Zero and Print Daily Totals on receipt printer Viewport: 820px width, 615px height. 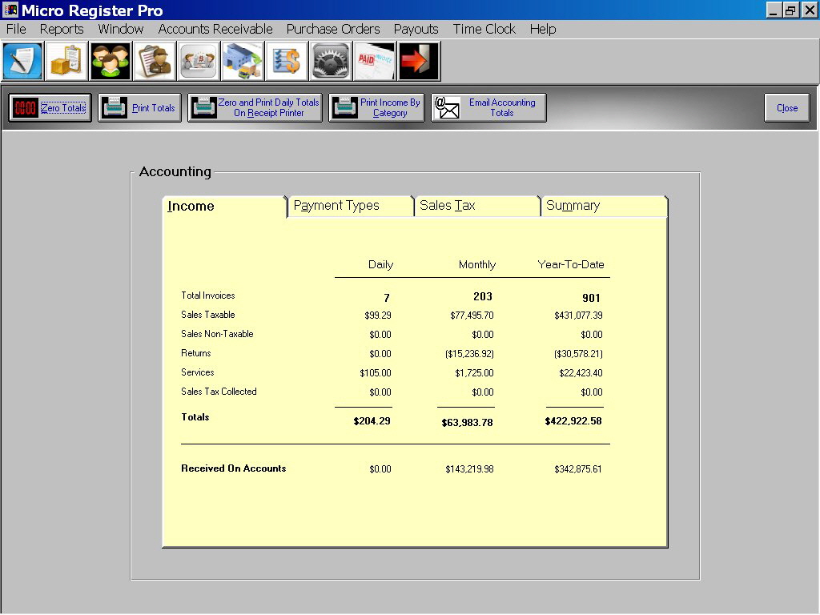coord(255,108)
